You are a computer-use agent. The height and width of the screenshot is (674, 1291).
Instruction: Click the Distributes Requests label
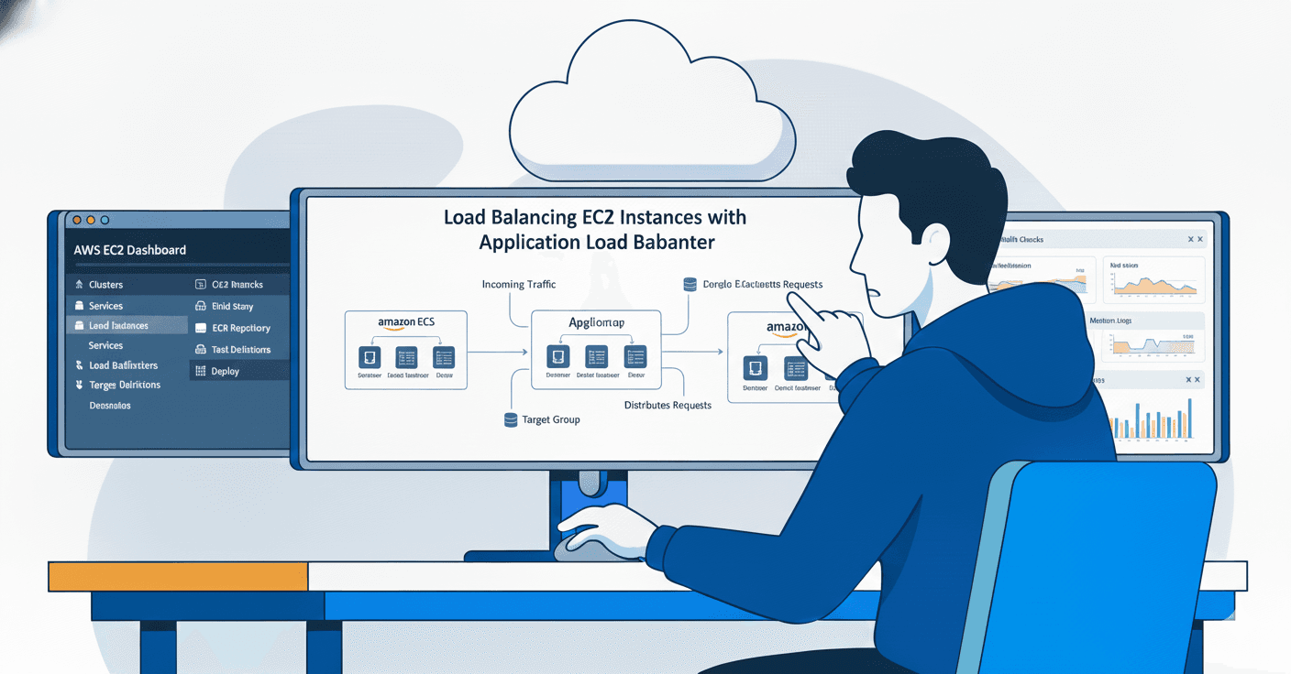coord(668,404)
